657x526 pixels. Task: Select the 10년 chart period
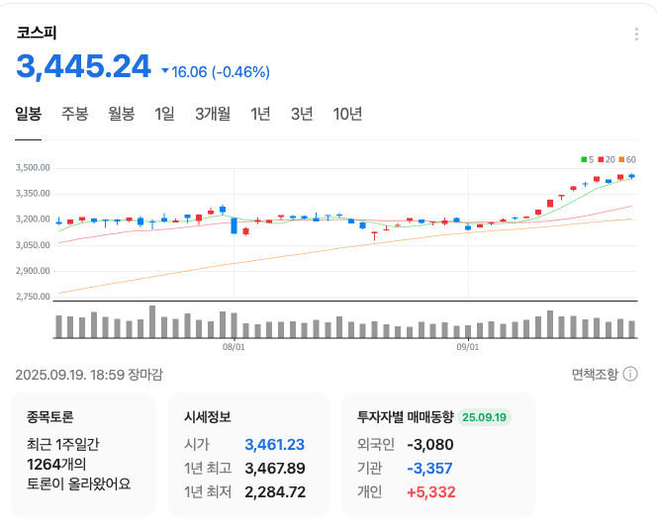(347, 114)
